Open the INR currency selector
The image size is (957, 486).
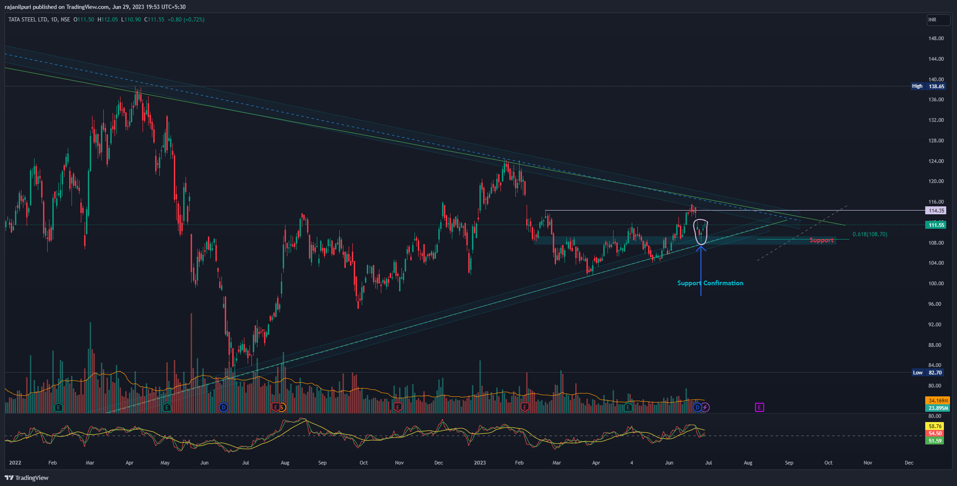tap(938, 20)
